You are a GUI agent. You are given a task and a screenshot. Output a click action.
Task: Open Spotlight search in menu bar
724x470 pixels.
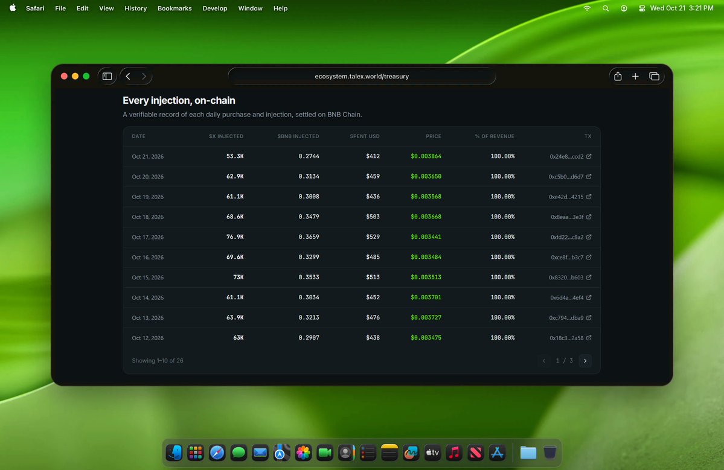coord(605,8)
